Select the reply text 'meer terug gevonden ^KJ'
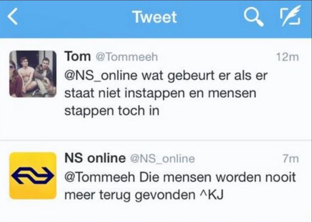 [144, 195]
